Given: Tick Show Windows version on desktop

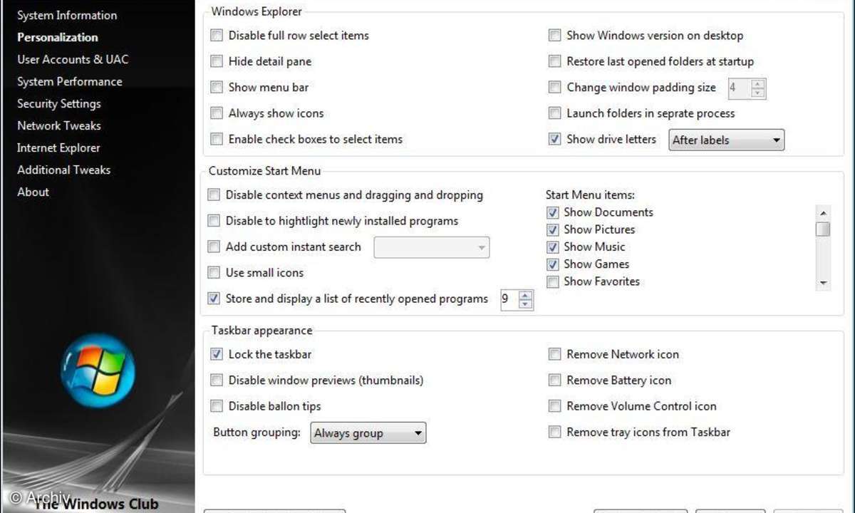Looking at the screenshot, I should pos(554,36).
